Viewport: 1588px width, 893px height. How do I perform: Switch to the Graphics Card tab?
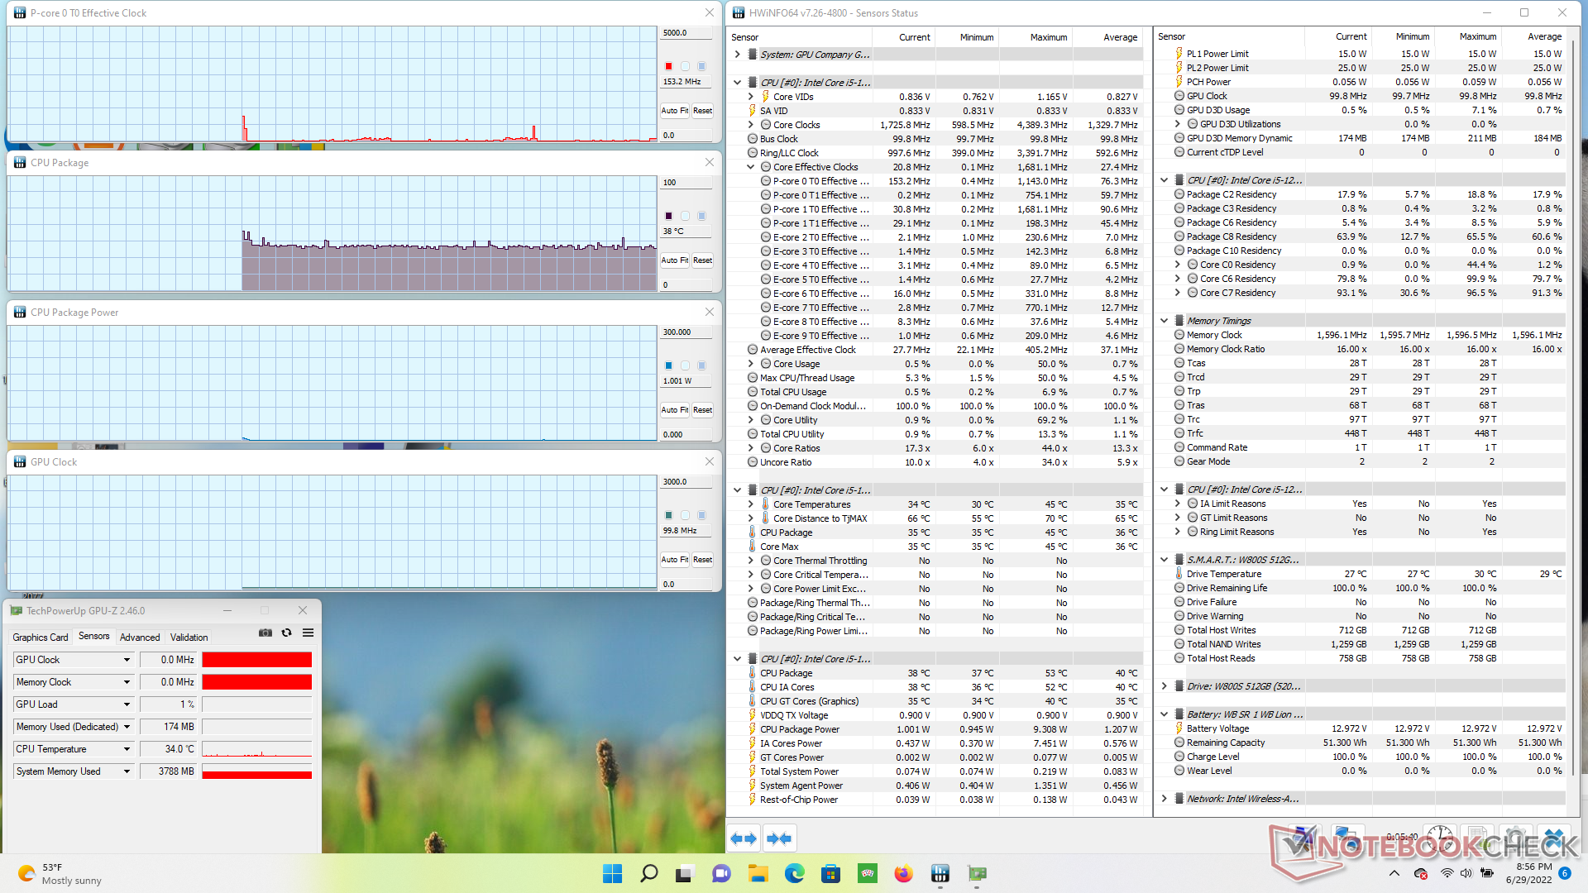tap(40, 637)
